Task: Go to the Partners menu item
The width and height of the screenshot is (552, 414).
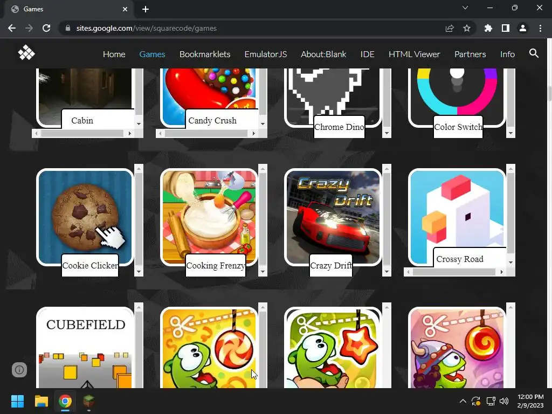Action: (470, 54)
